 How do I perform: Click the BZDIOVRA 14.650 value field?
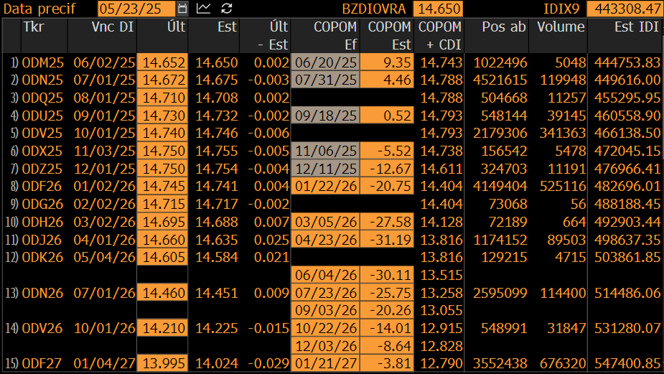(438, 9)
